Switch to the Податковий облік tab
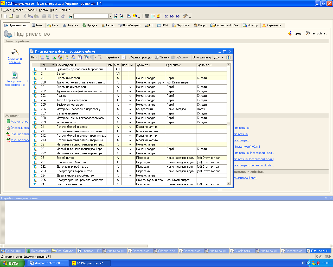This screenshot has height=267, width=333. coord(225,25)
